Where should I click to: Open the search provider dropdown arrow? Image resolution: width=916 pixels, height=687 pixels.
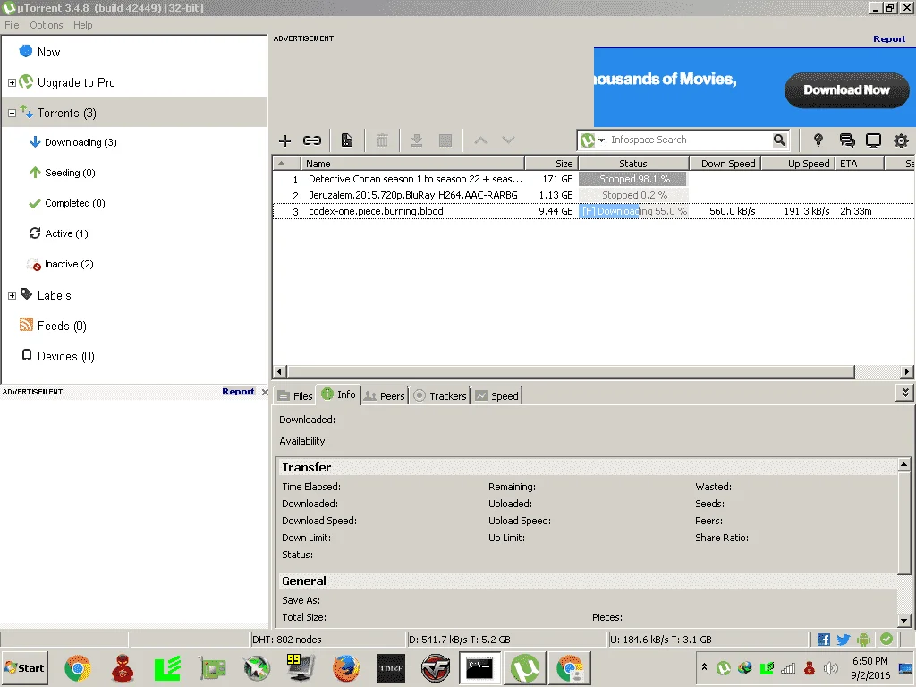[601, 140]
